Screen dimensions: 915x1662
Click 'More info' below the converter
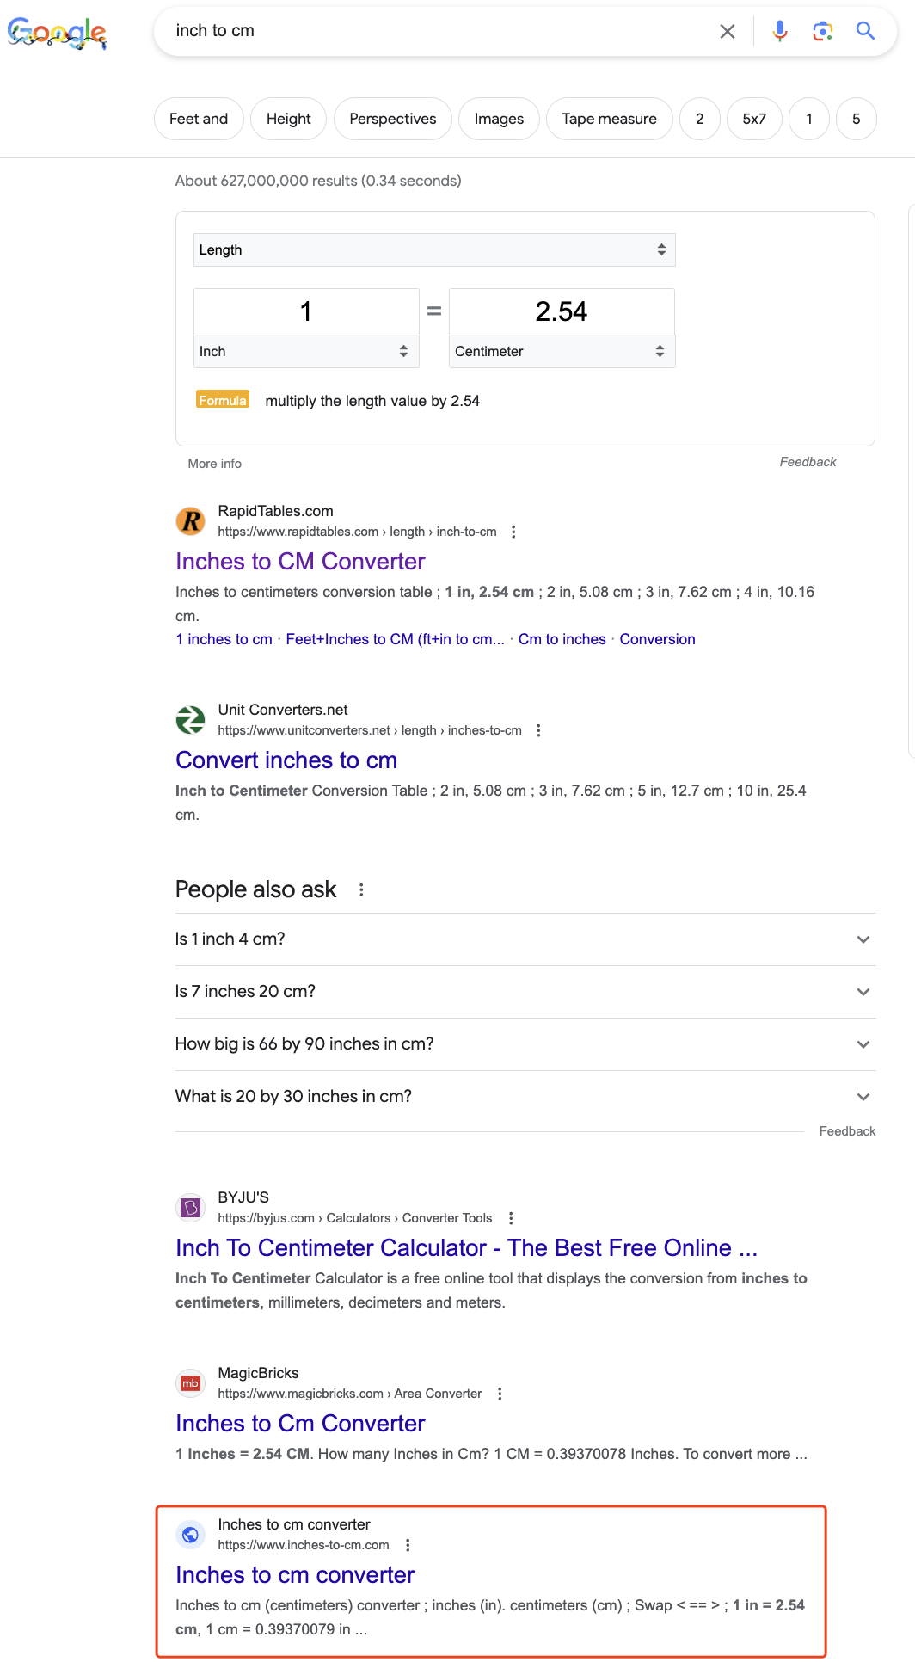coord(215,464)
